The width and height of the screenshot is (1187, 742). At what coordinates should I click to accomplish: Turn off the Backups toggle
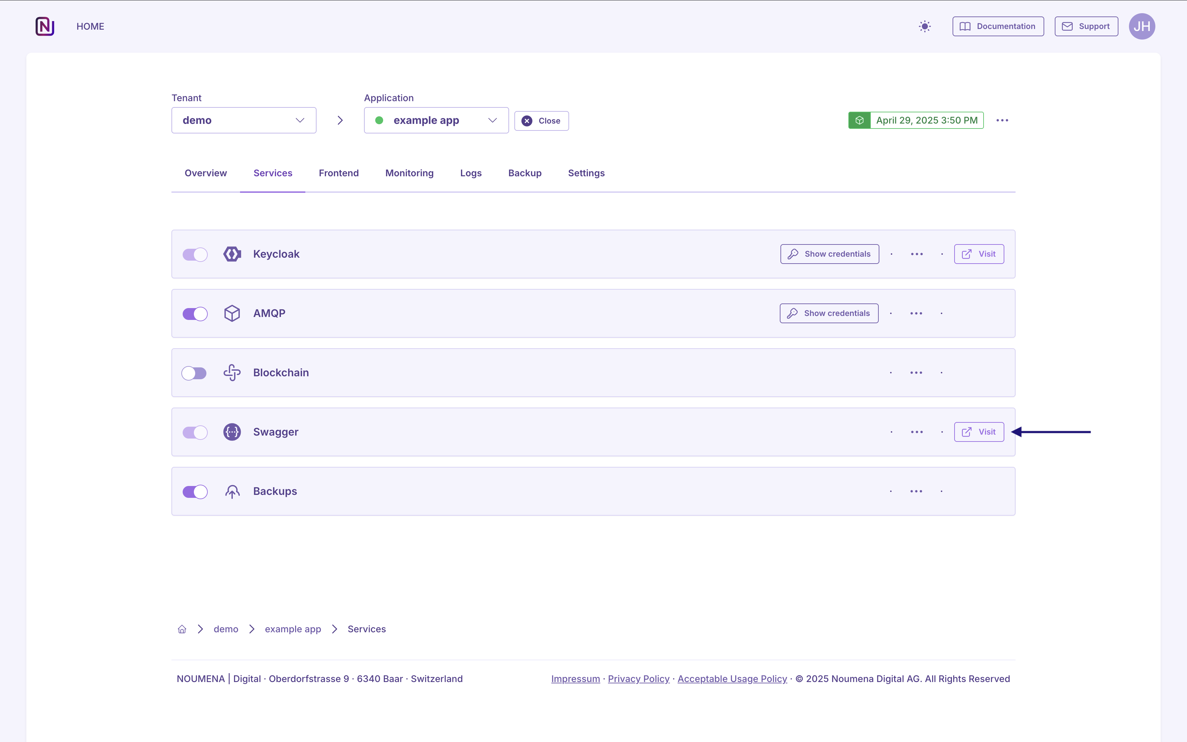click(x=195, y=492)
